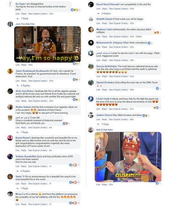171x206 pixels.
Task: Expand 2 Replies under Raouf Raouf Daouadi
Action: click(106, 14)
